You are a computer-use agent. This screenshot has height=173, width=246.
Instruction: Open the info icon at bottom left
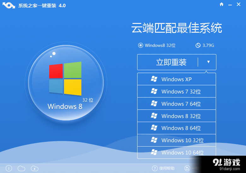[x=9, y=168]
